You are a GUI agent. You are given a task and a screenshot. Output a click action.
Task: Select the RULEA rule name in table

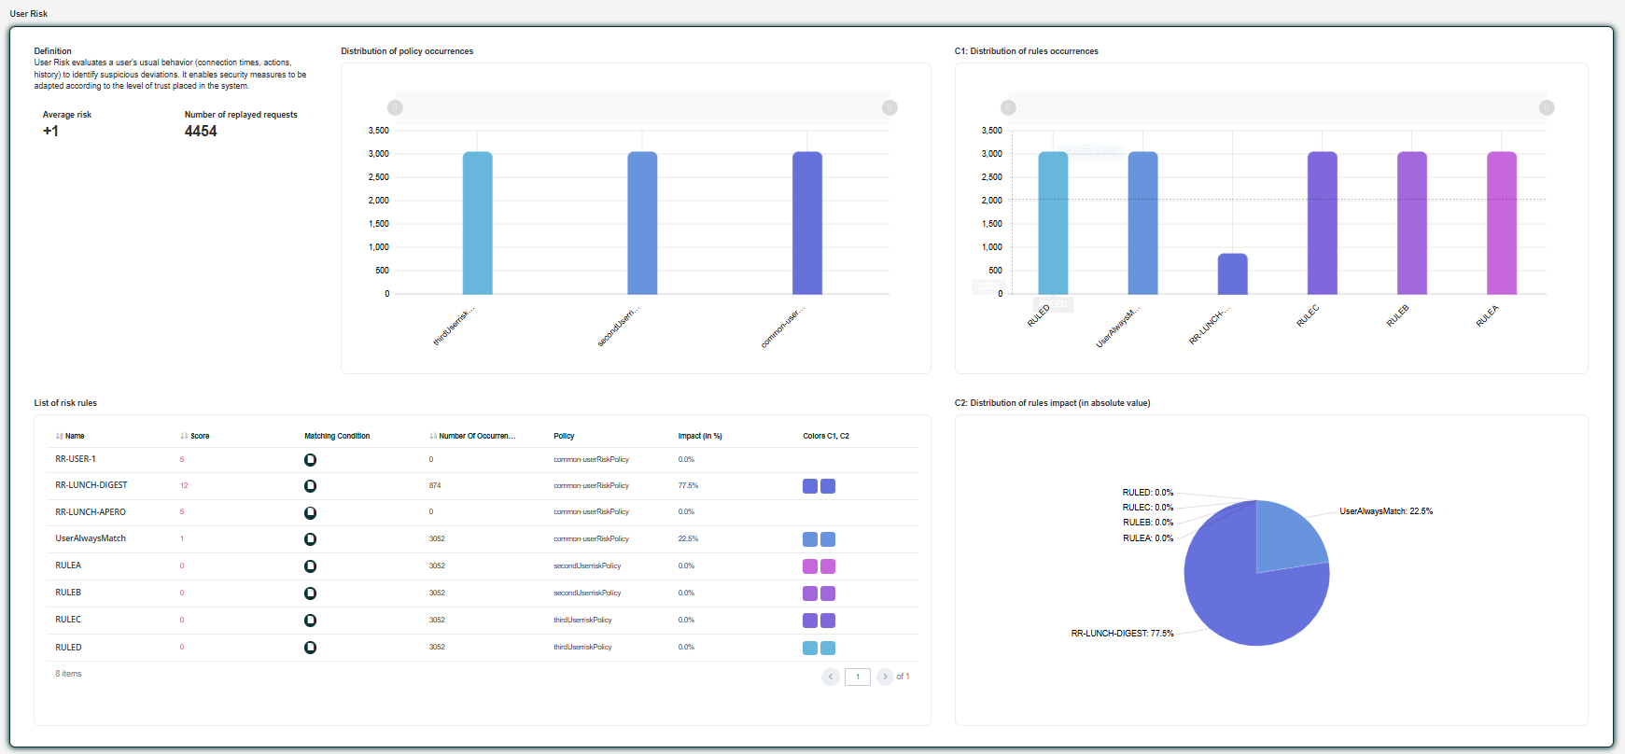pos(68,565)
